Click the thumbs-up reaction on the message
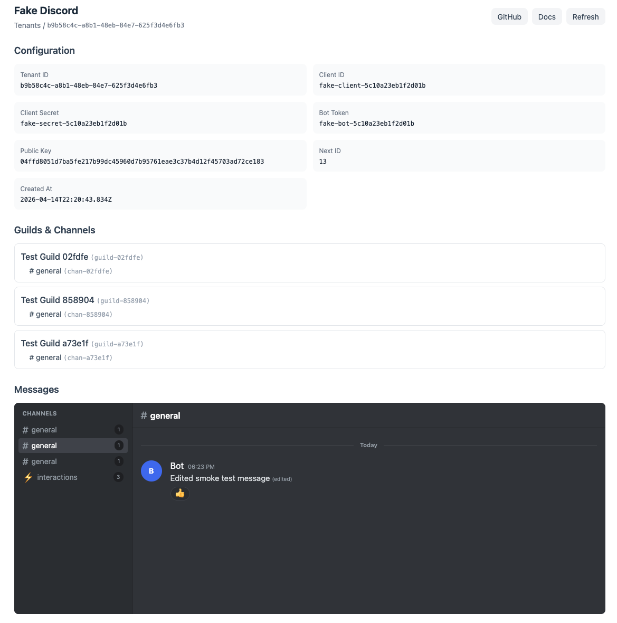The image size is (617, 623). click(x=180, y=494)
